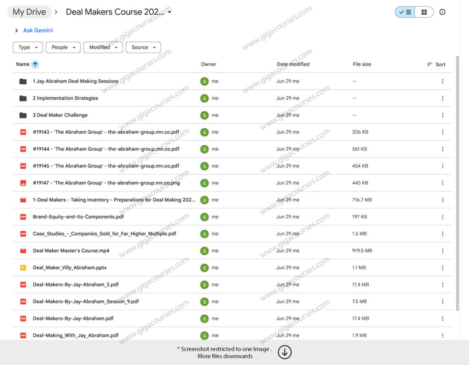The width and height of the screenshot is (469, 365).
Task: Select 'Brand-Equity-and-Its-Components.pdf' file name
Action: click(78, 217)
